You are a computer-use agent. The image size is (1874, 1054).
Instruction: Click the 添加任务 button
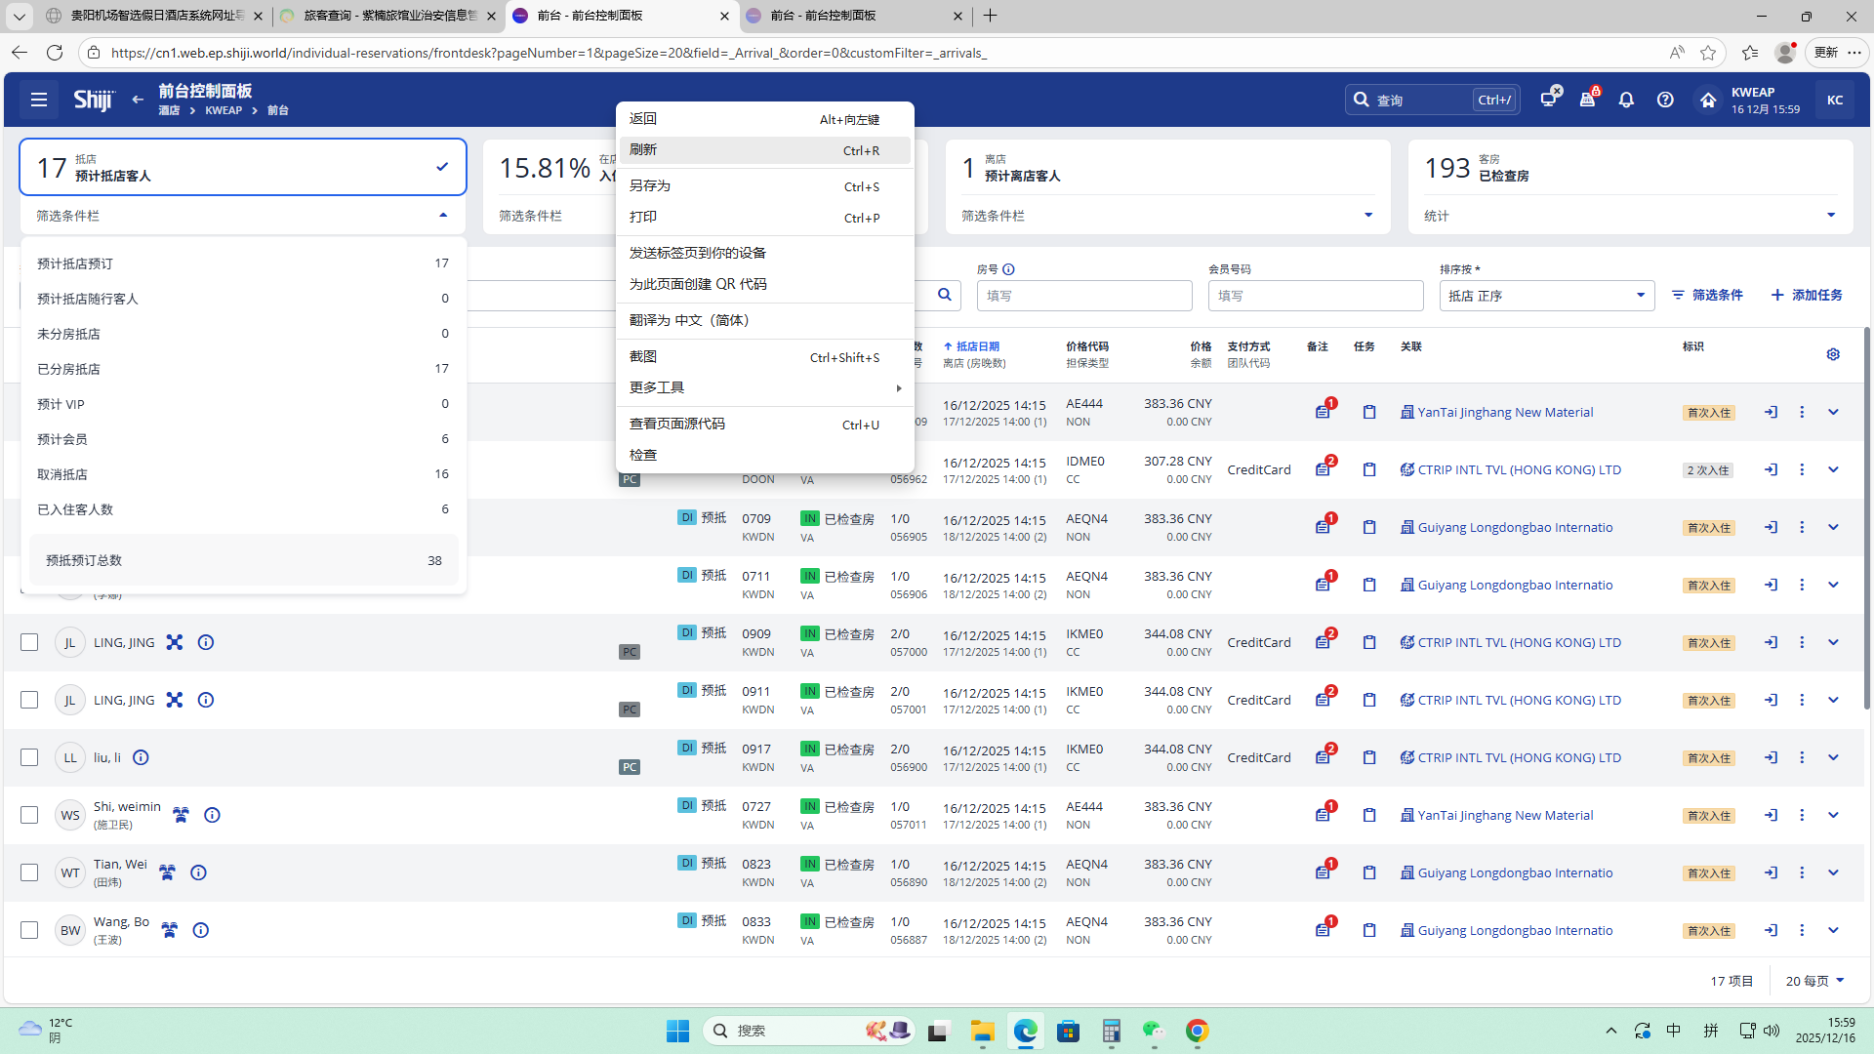[x=1807, y=295]
